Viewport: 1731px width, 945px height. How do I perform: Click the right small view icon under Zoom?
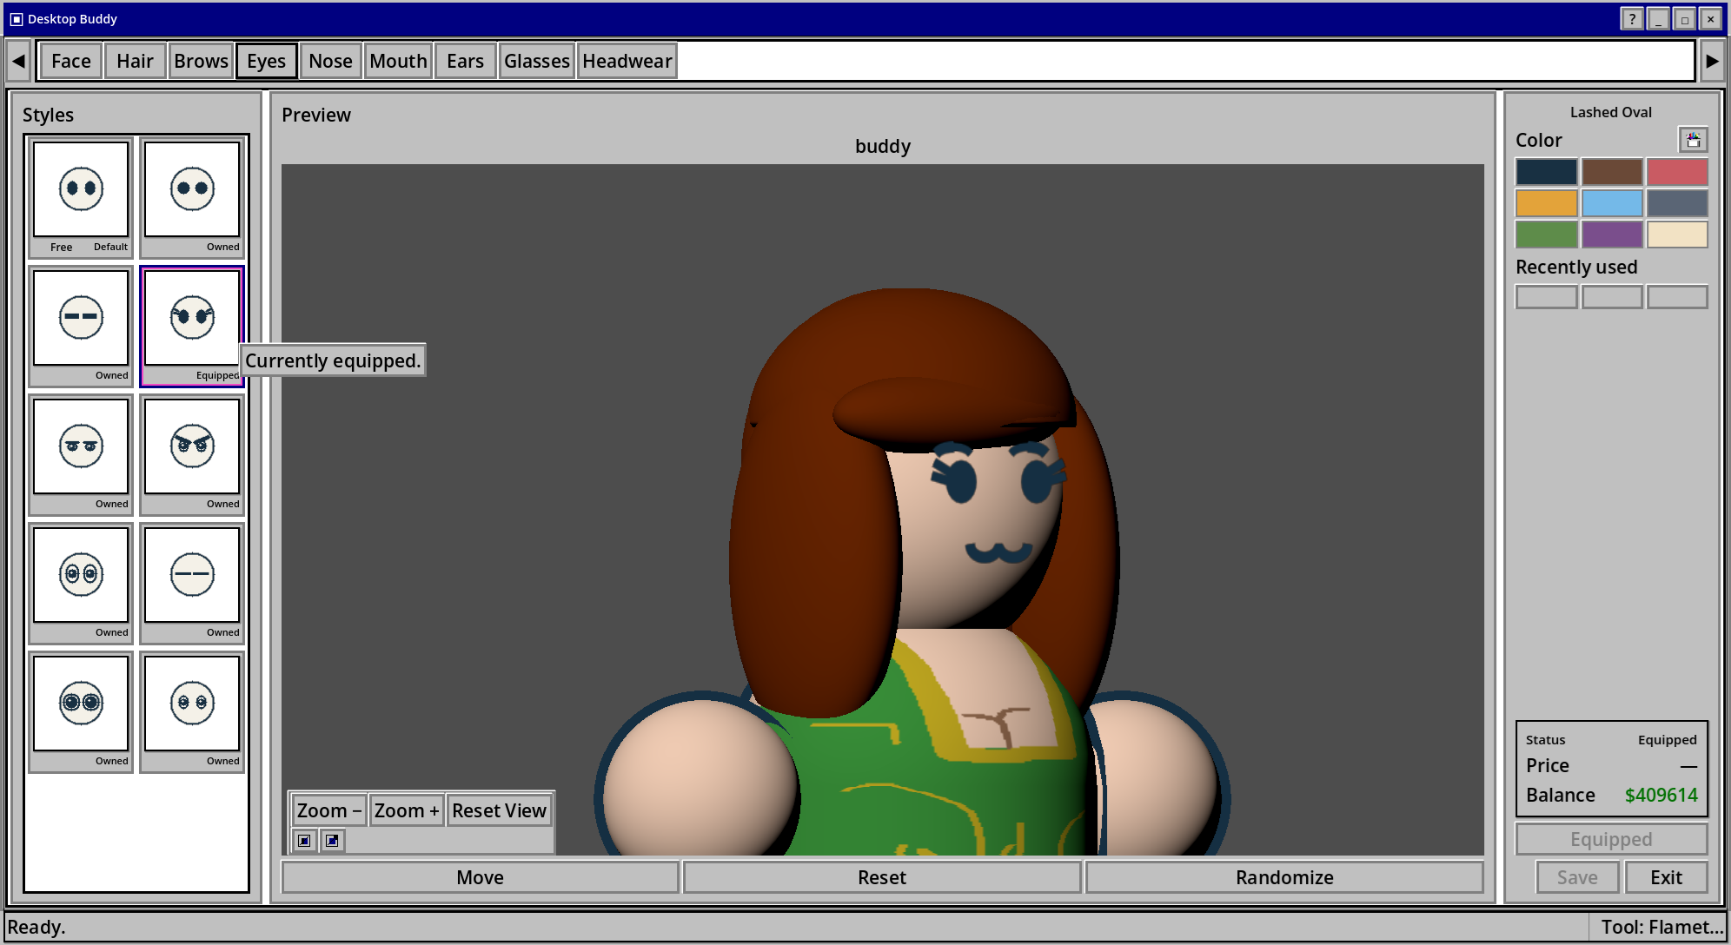(332, 840)
